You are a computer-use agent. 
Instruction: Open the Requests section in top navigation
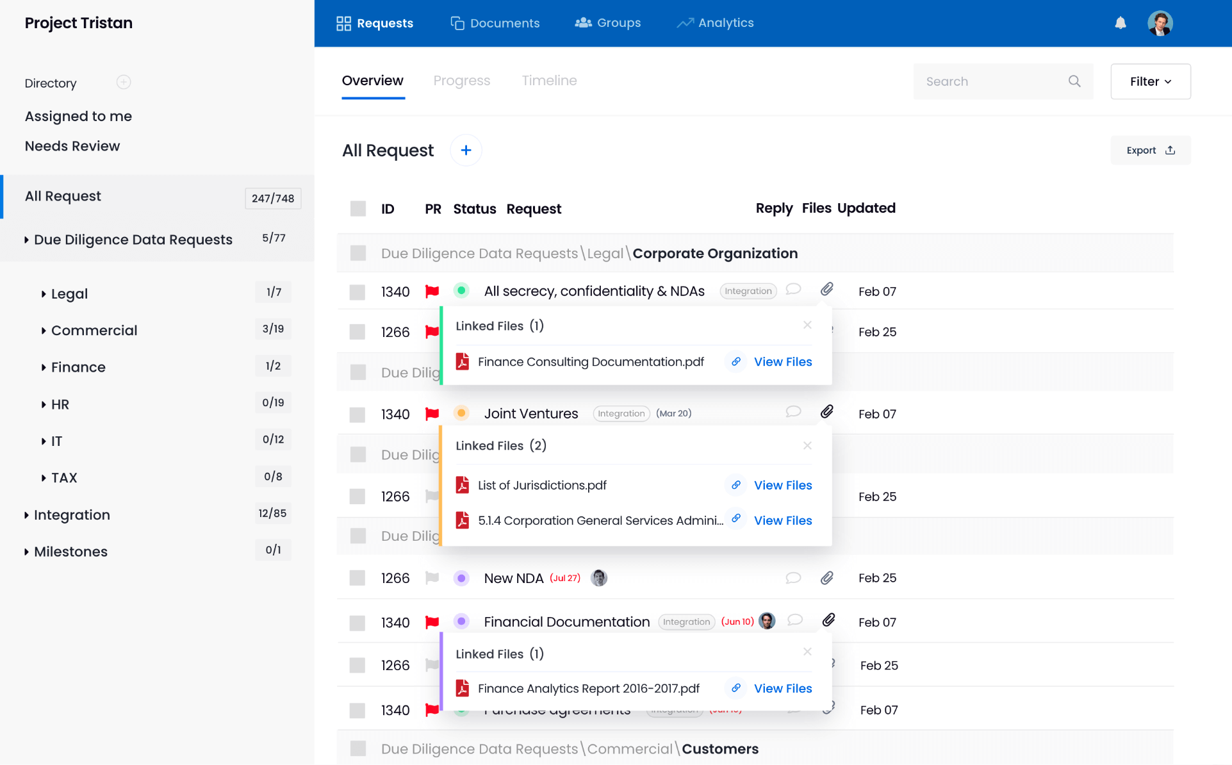pyautogui.click(x=375, y=23)
